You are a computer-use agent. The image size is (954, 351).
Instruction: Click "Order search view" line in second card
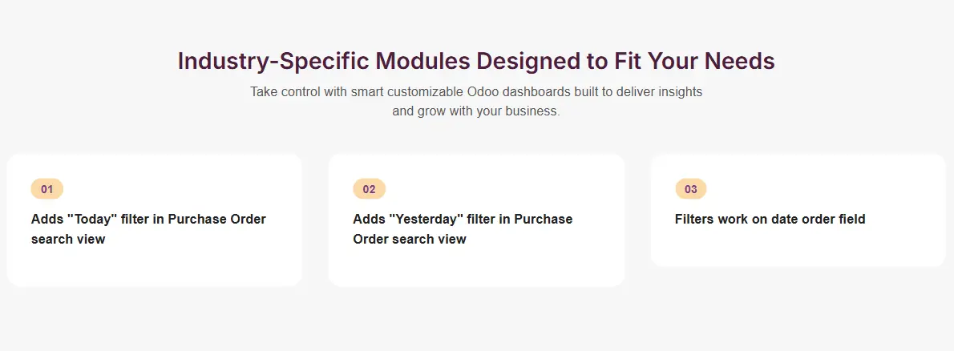point(409,239)
